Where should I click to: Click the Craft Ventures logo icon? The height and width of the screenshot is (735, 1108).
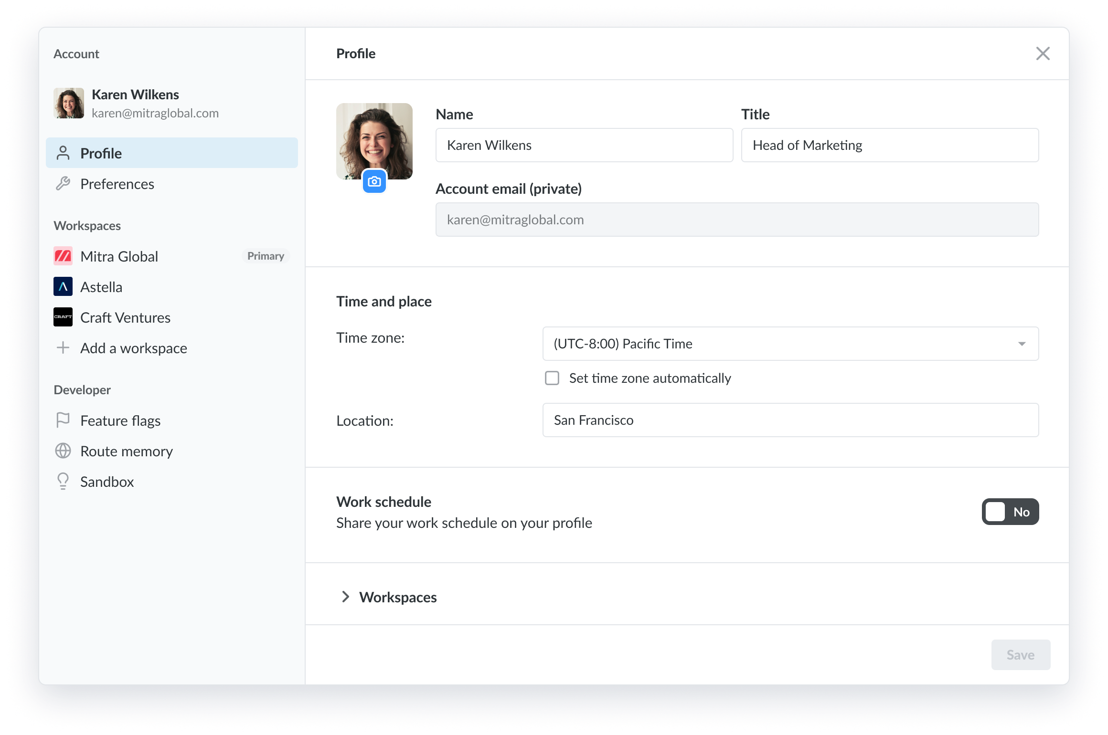[63, 317]
